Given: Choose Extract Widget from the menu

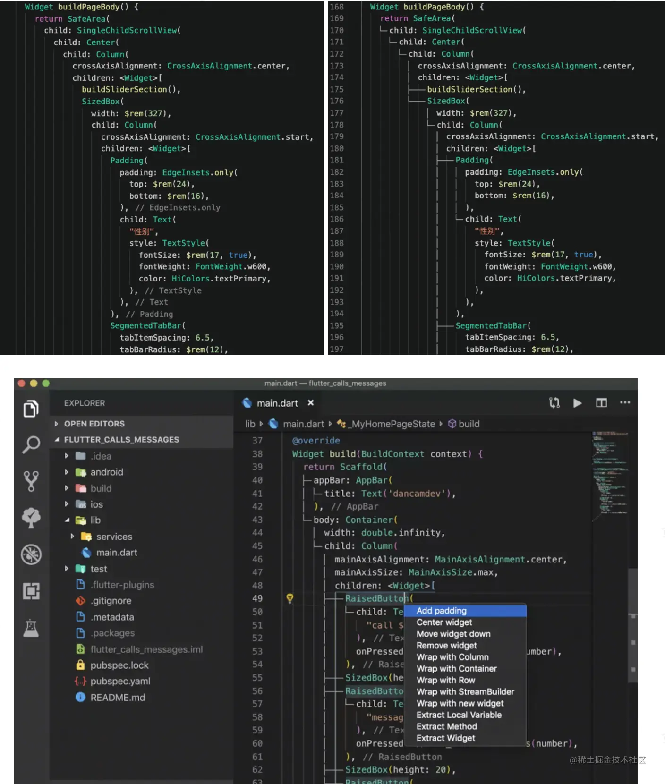Looking at the screenshot, I should [465, 738].
